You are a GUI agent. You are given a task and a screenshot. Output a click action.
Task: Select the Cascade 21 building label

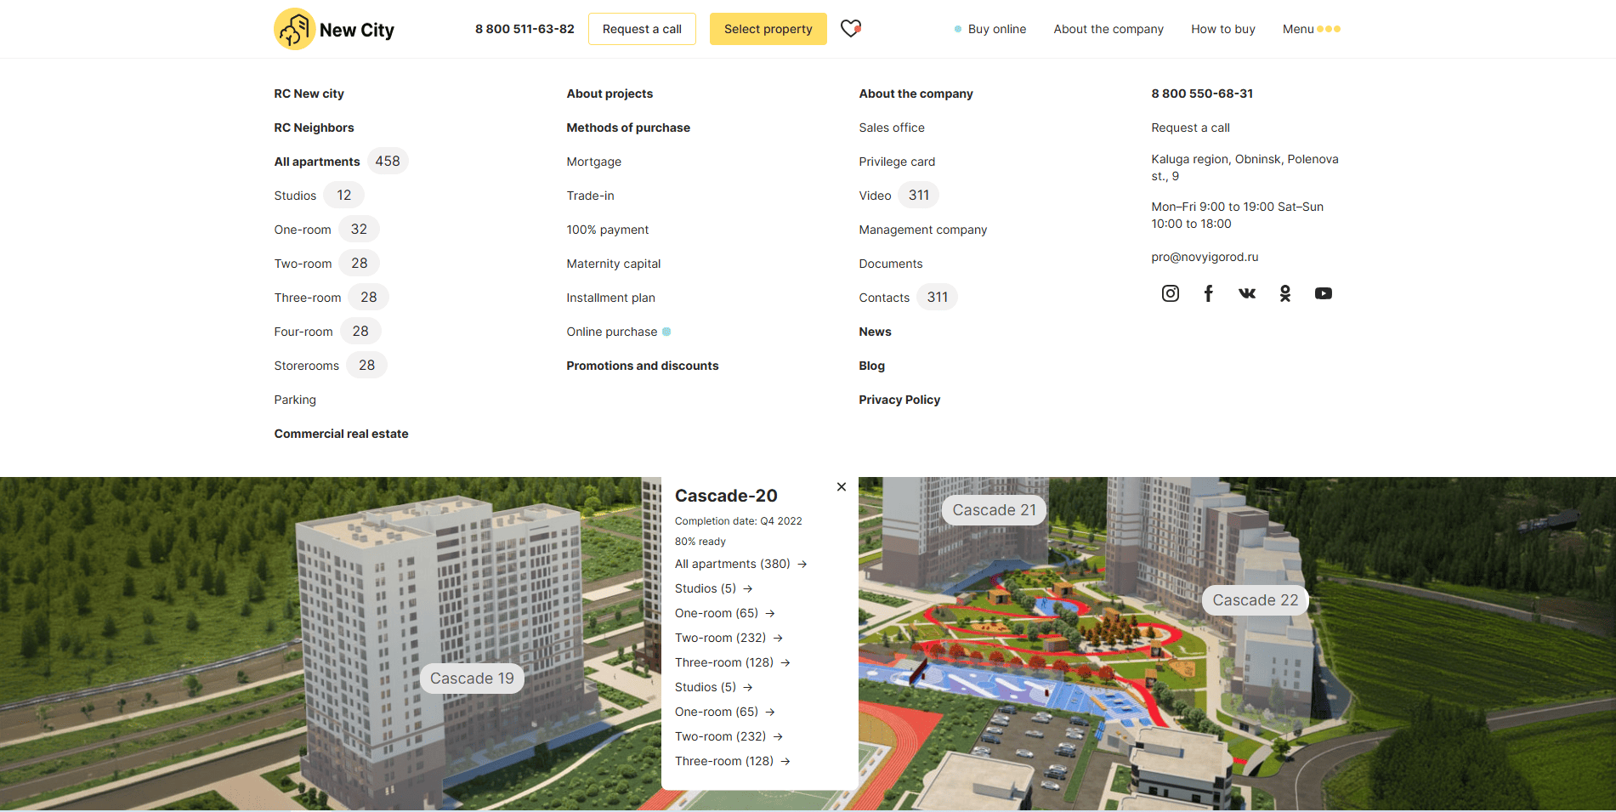994,510
